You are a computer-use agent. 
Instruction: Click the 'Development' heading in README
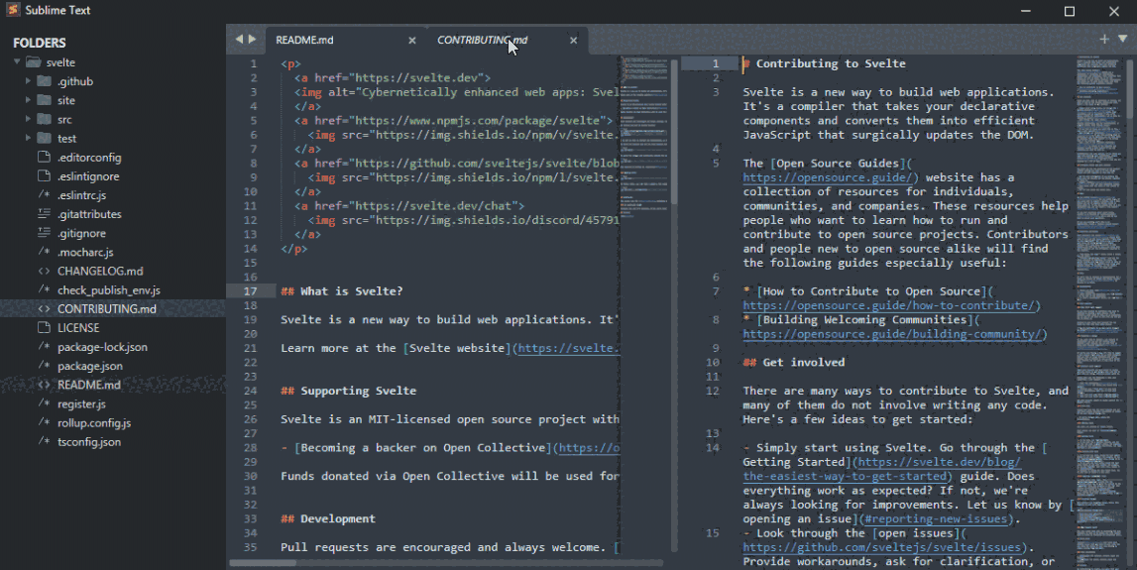click(328, 518)
